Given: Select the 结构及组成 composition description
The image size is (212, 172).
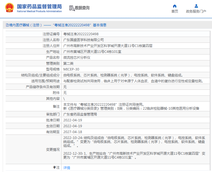Looking at the screenshot, I should (123, 75).
